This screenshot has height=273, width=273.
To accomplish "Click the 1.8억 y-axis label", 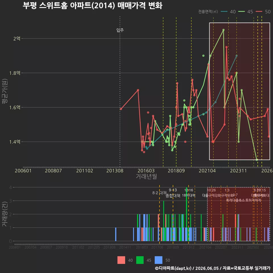I will point(15,73).
